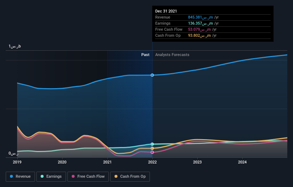Select the 2023 x-axis label

click(197, 162)
